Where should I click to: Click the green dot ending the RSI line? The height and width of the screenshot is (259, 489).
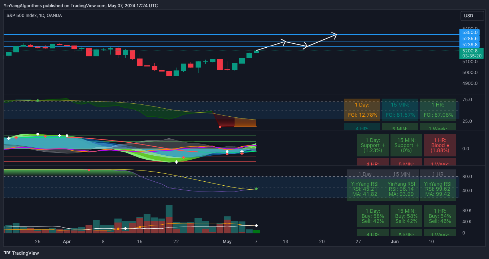[x=256, y=189]
